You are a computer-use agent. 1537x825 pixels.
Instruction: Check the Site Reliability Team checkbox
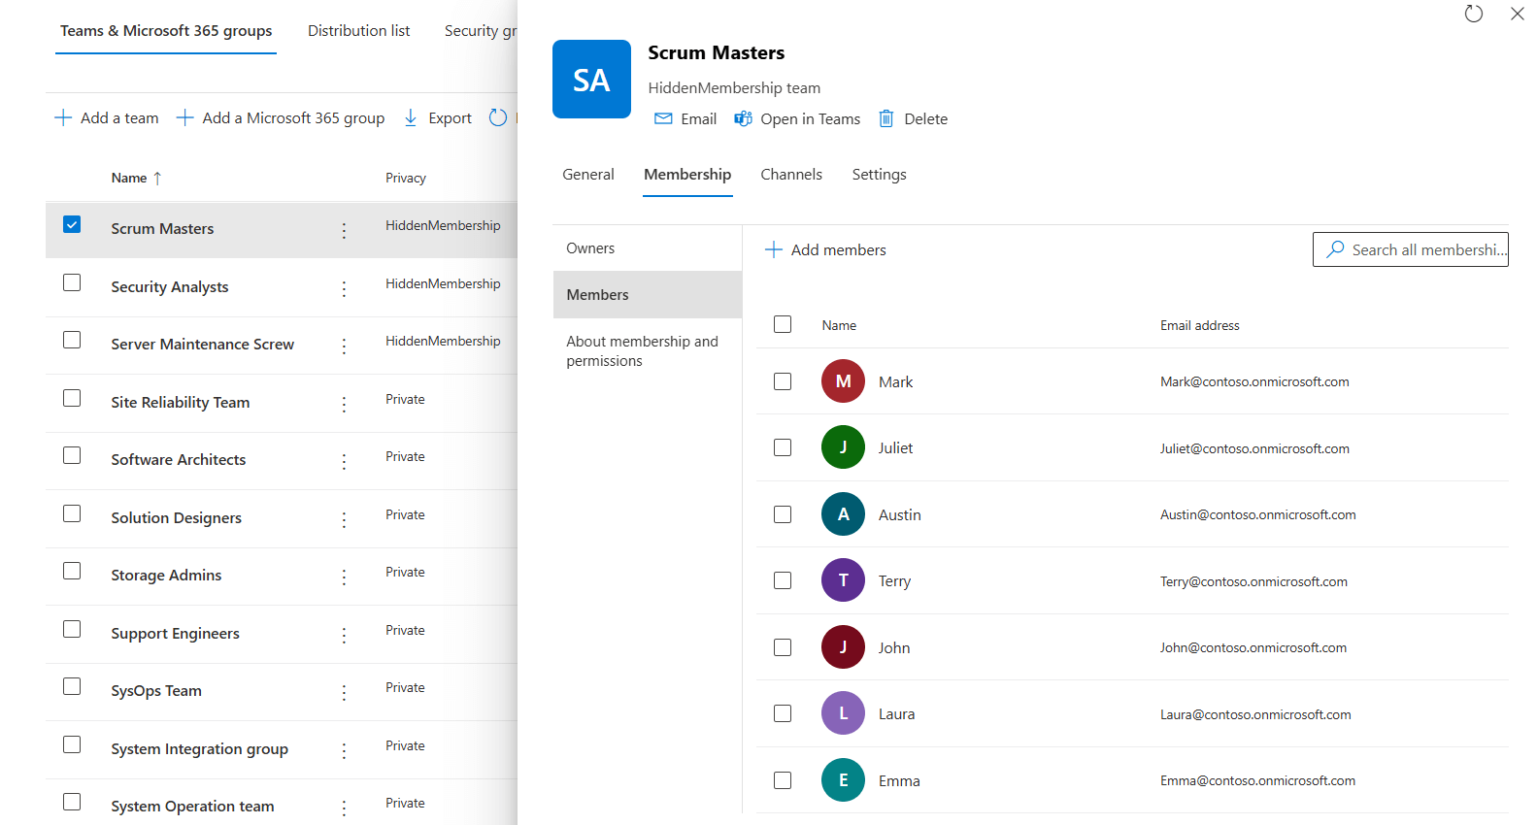(x=72, y=398)
